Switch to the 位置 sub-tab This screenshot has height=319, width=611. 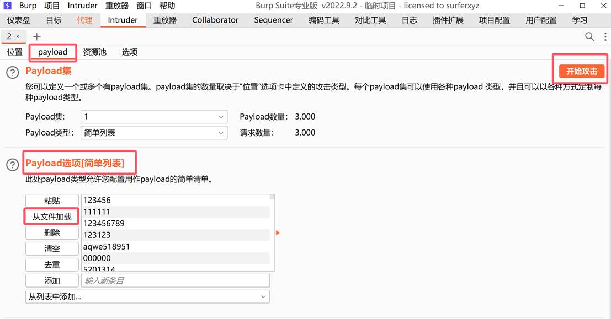[15, 52]
